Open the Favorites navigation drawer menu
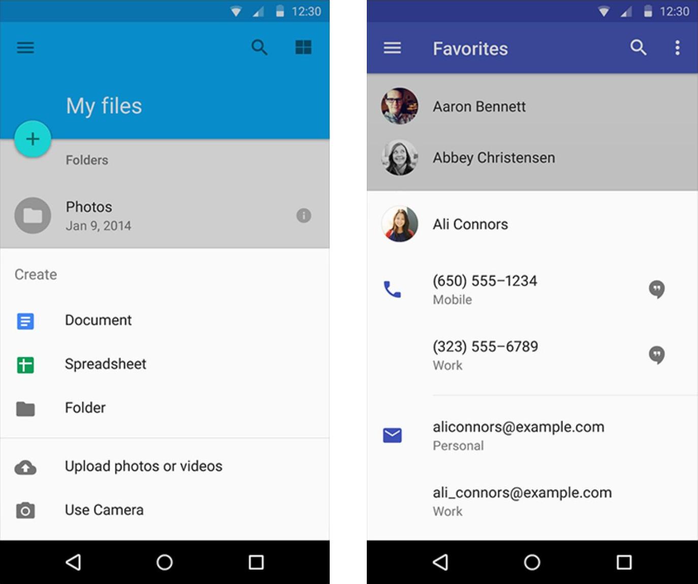 coord(392,48)
